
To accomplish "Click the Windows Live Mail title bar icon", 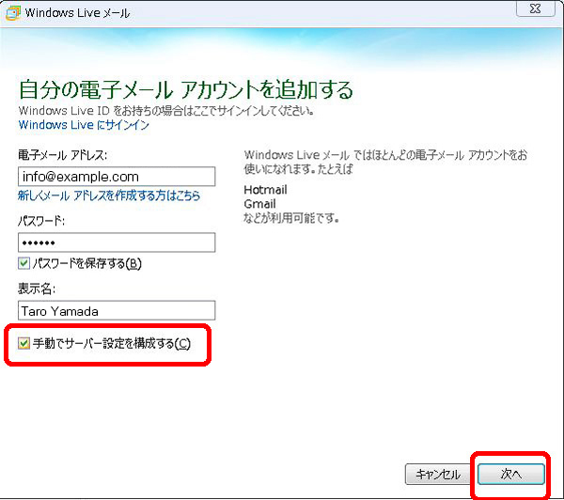I will [12, 13].
